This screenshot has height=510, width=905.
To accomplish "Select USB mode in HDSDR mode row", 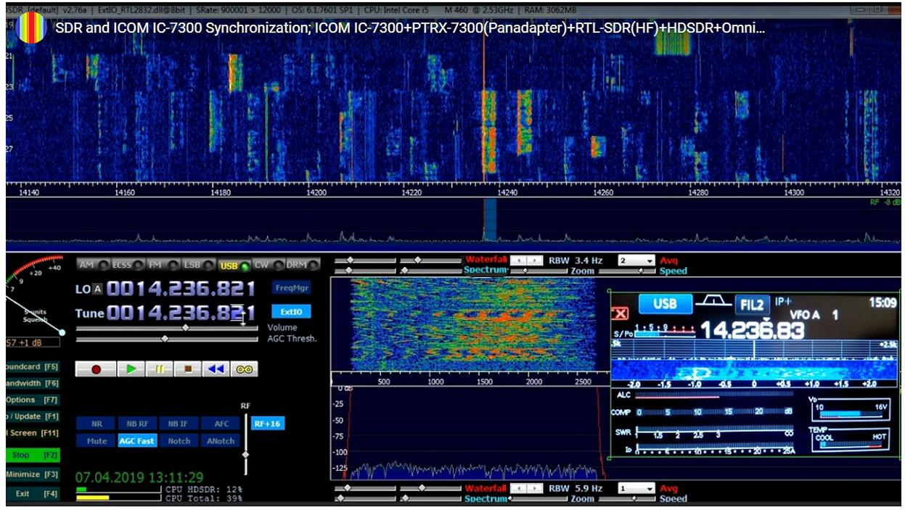I will tap(234, 265).
